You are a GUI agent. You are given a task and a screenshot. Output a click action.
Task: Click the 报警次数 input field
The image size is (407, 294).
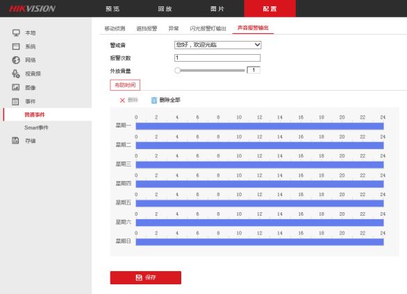[x=217, y=58]
